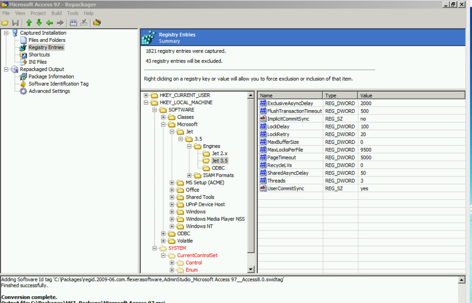Open the Help menu

88,13
